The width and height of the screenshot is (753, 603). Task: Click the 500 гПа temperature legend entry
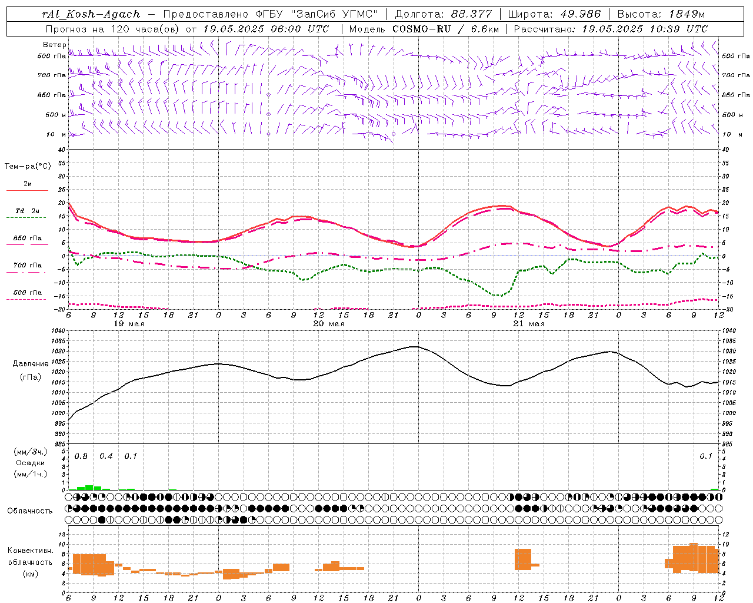(x=27, y=293)
